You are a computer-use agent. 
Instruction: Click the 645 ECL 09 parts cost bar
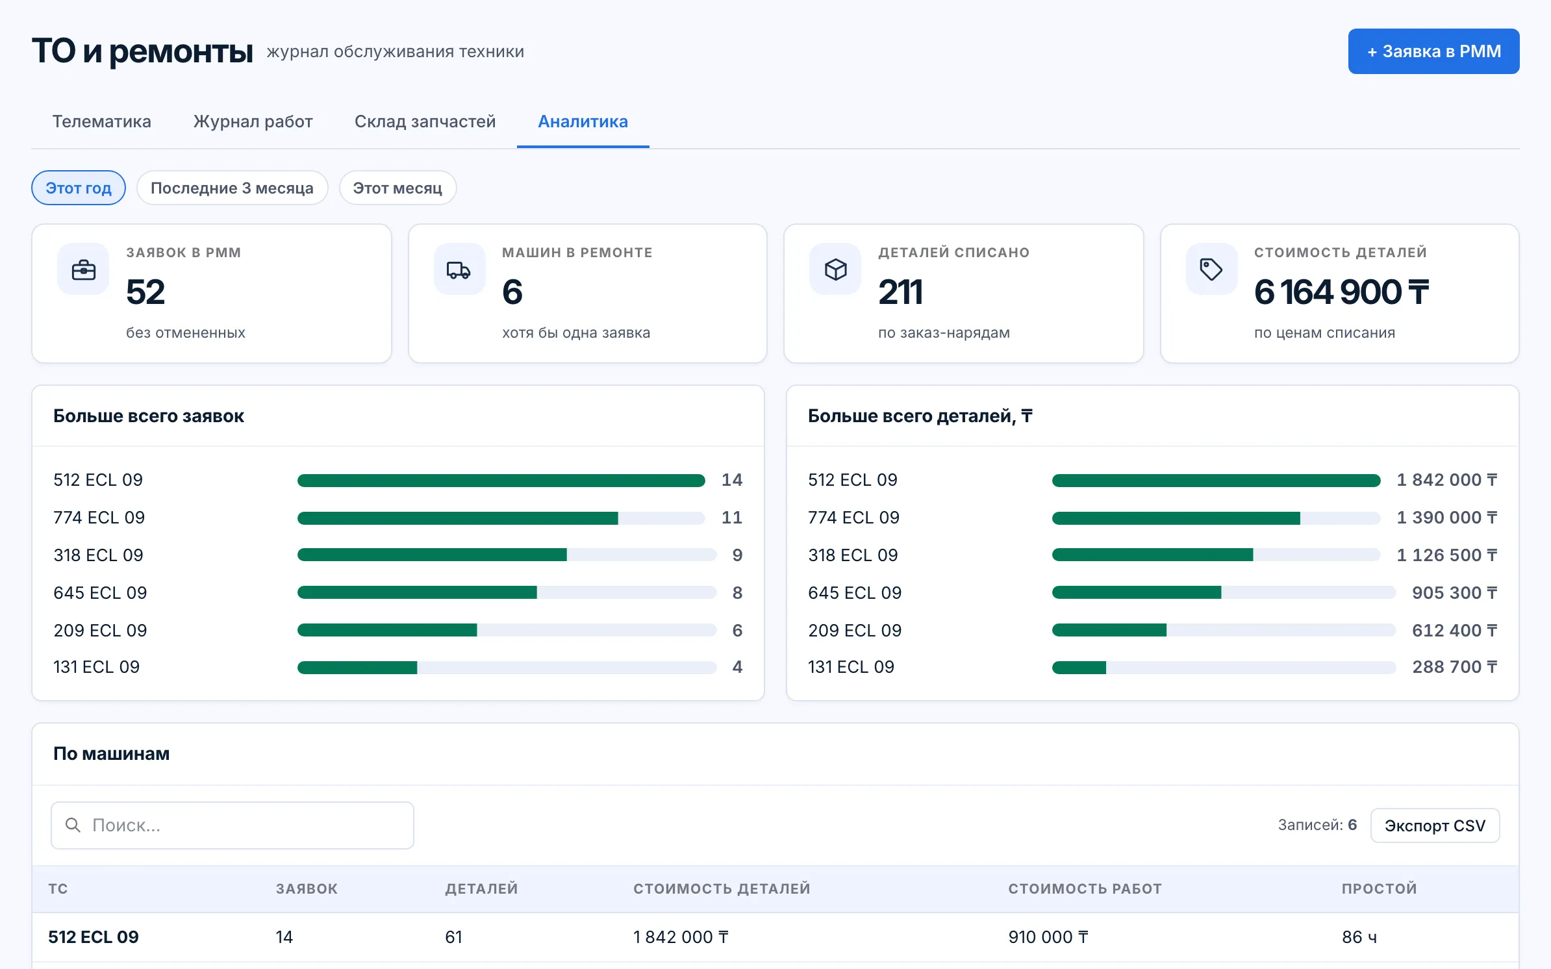(1224, 592)
